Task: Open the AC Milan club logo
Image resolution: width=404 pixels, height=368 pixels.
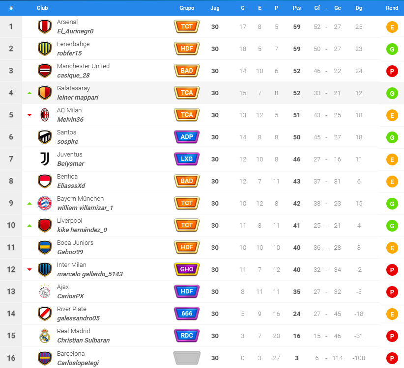Action: tap(45, 115)
